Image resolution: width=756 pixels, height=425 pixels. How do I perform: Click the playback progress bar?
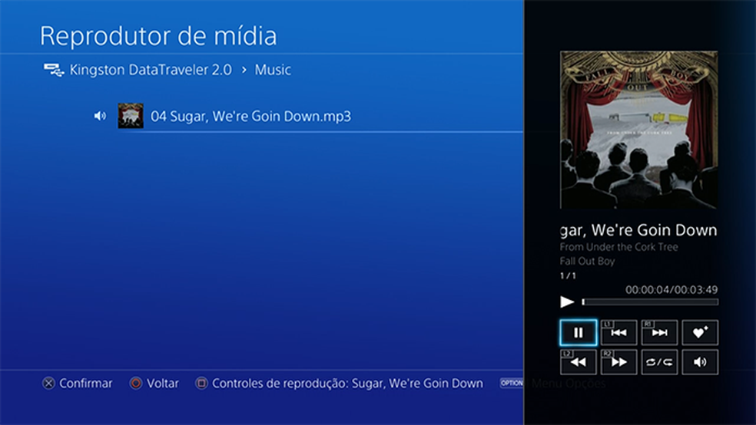[650, 302]
